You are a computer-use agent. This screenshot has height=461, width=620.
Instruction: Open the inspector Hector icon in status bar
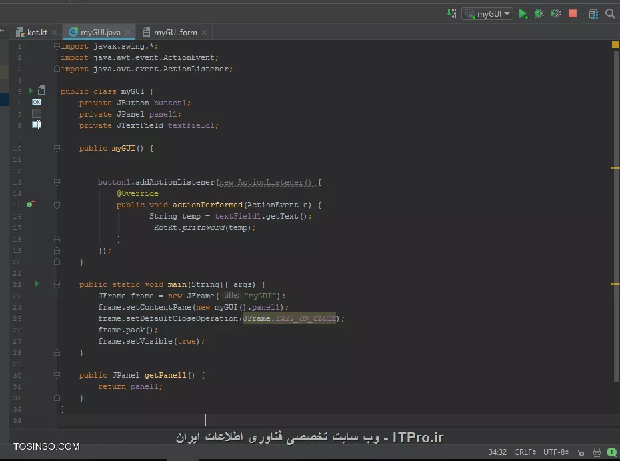(x=597, y=452)
